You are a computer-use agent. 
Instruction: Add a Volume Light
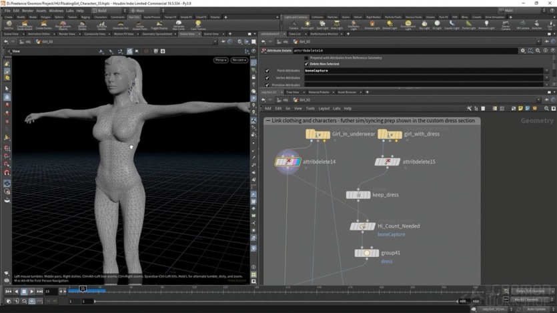click(372, 25)
